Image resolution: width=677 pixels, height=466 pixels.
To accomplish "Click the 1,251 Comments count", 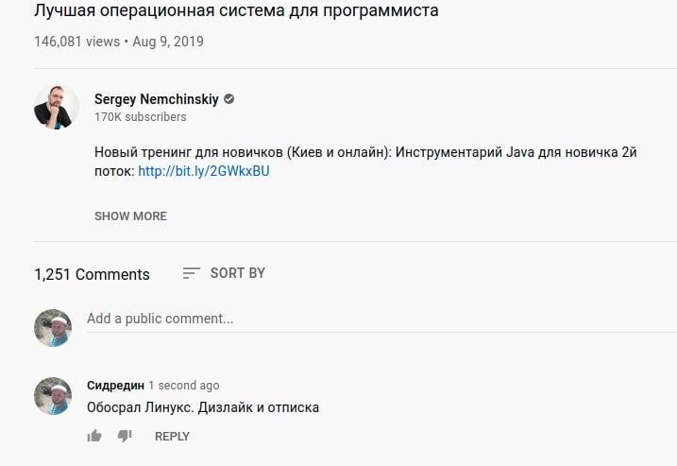I will click(x=92, y=274).
